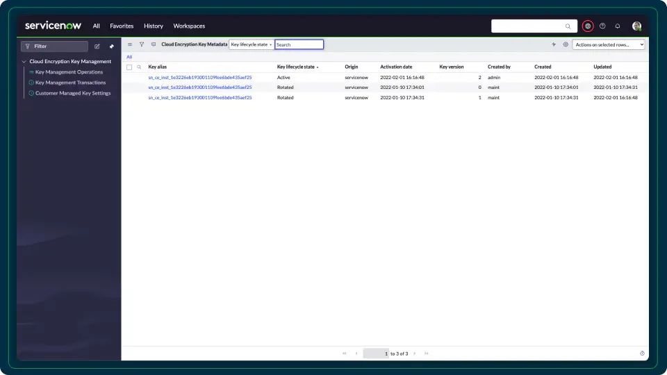The image size is (667, 375).
Task: Open the globe scope picker icon
Action: (588, 26)
